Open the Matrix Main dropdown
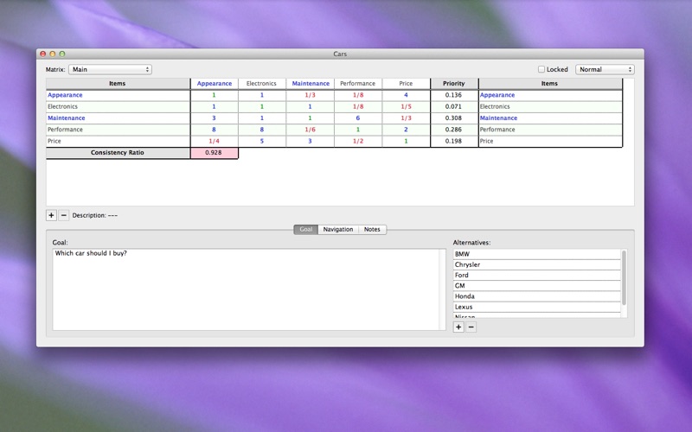The height and width of the screenshot is (432, 692). coord(110,69)
